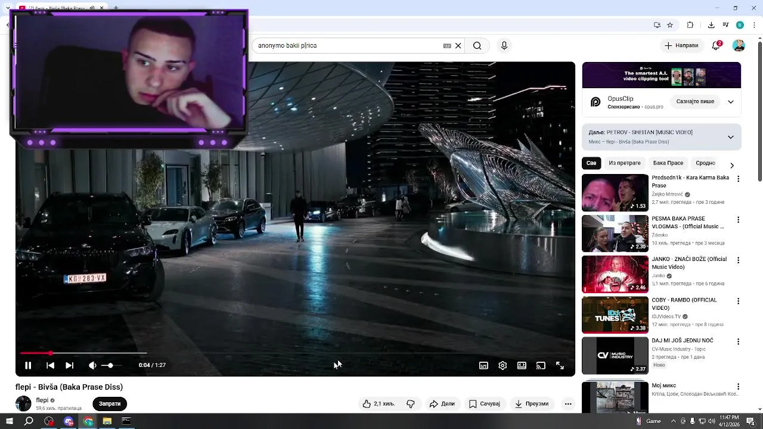Open DAJ MI JOŠ JEDNU NOĆ video
Image resolution: width=763 pixels, height=429 pixels.
615,356
